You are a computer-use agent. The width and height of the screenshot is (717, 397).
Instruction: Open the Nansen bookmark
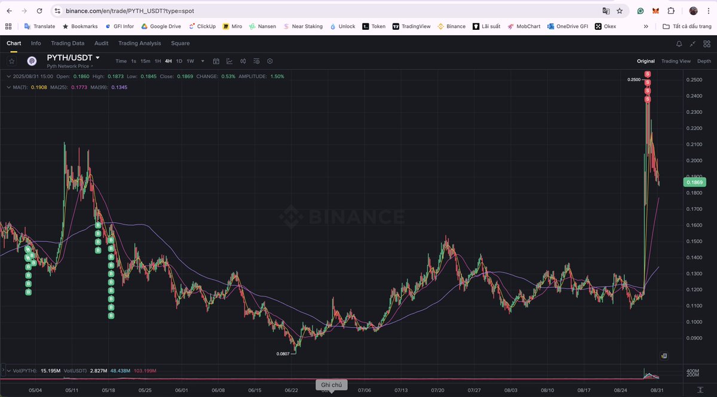coord(262,26)
